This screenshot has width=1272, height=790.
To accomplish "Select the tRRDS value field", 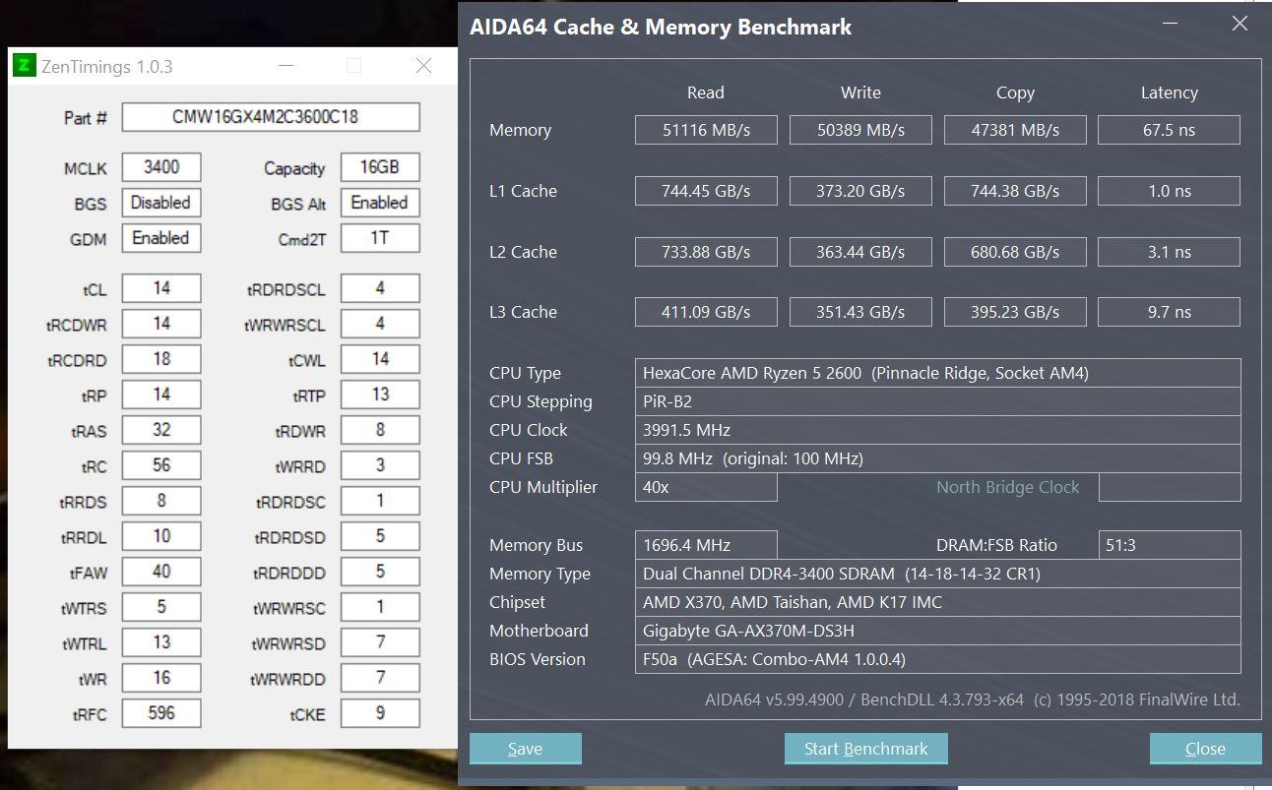I will point(161,501).
